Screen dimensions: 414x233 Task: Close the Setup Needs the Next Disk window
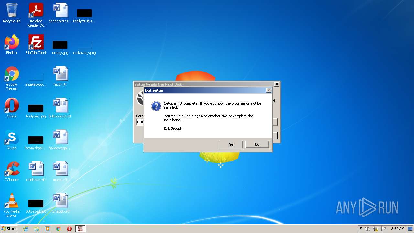pos(277,84)
